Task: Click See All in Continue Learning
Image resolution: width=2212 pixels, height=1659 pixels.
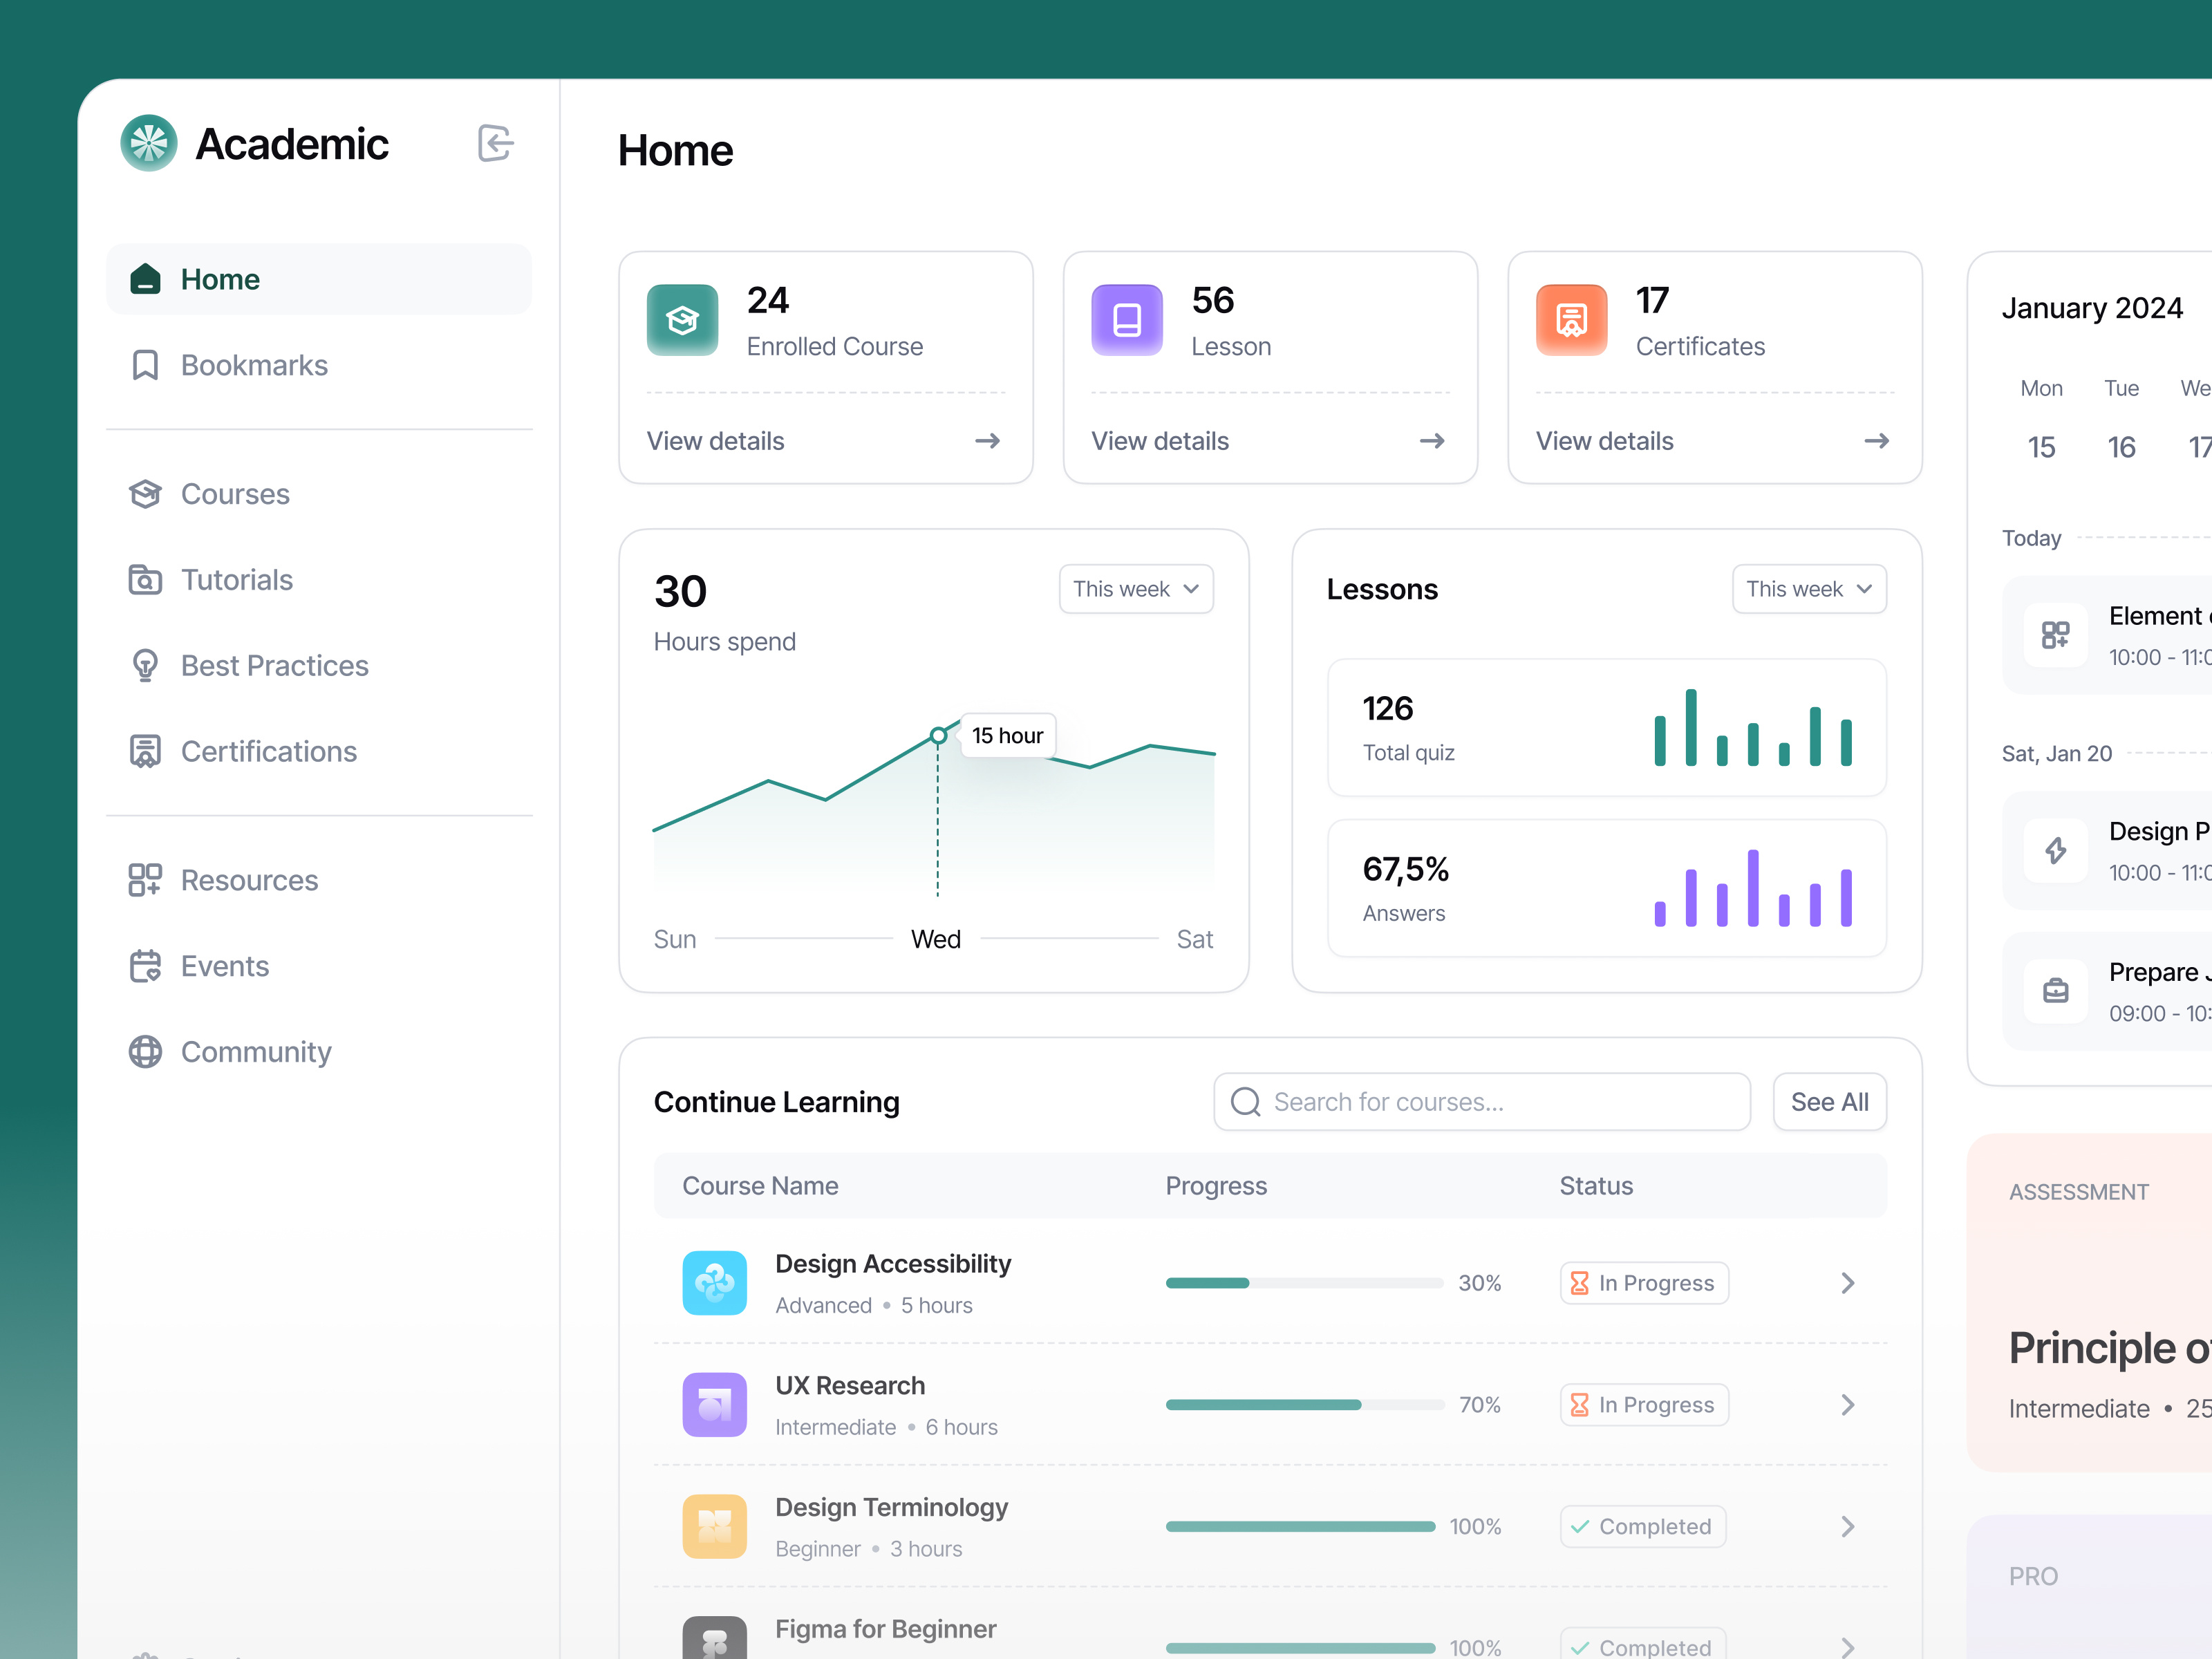Action: coord(1829,1101)
